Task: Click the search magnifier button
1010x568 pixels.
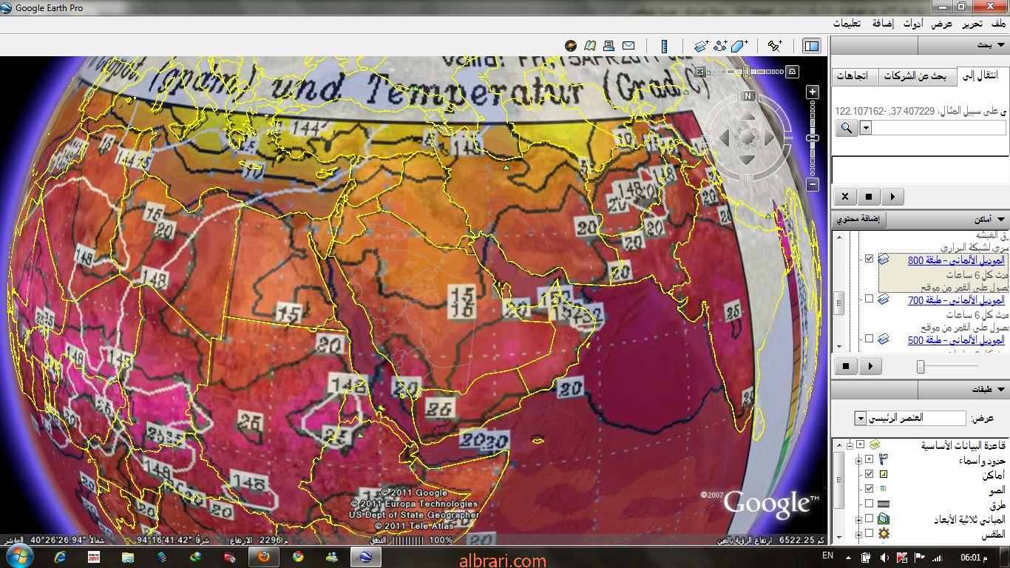Action: [x=847, y=128]
